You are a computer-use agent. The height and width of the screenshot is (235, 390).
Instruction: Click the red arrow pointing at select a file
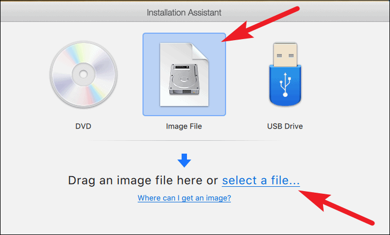click(336, 208)
